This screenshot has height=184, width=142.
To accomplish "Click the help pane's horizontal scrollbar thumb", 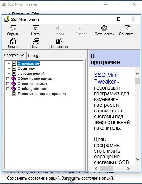I will point(106,168).
